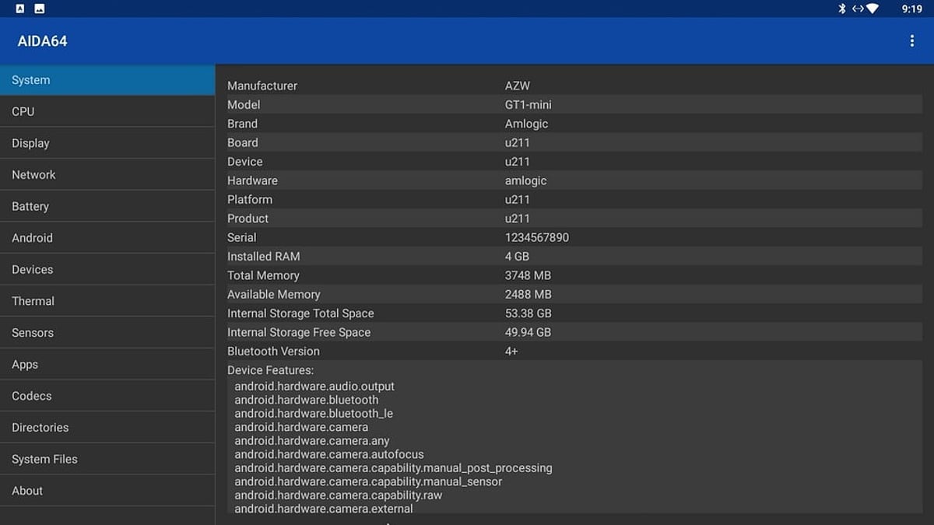934x525 pixels.
Task: Show the Devices section
Action: [107, 270]
